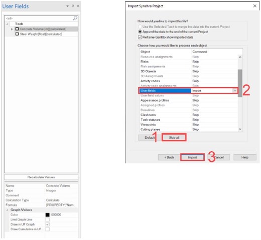This screenshot has height=240, width=261.
Task: Expand the Concrete Volume tree item
Action: [x=12, y=29]
